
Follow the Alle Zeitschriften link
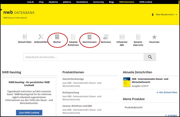(167, 92)
